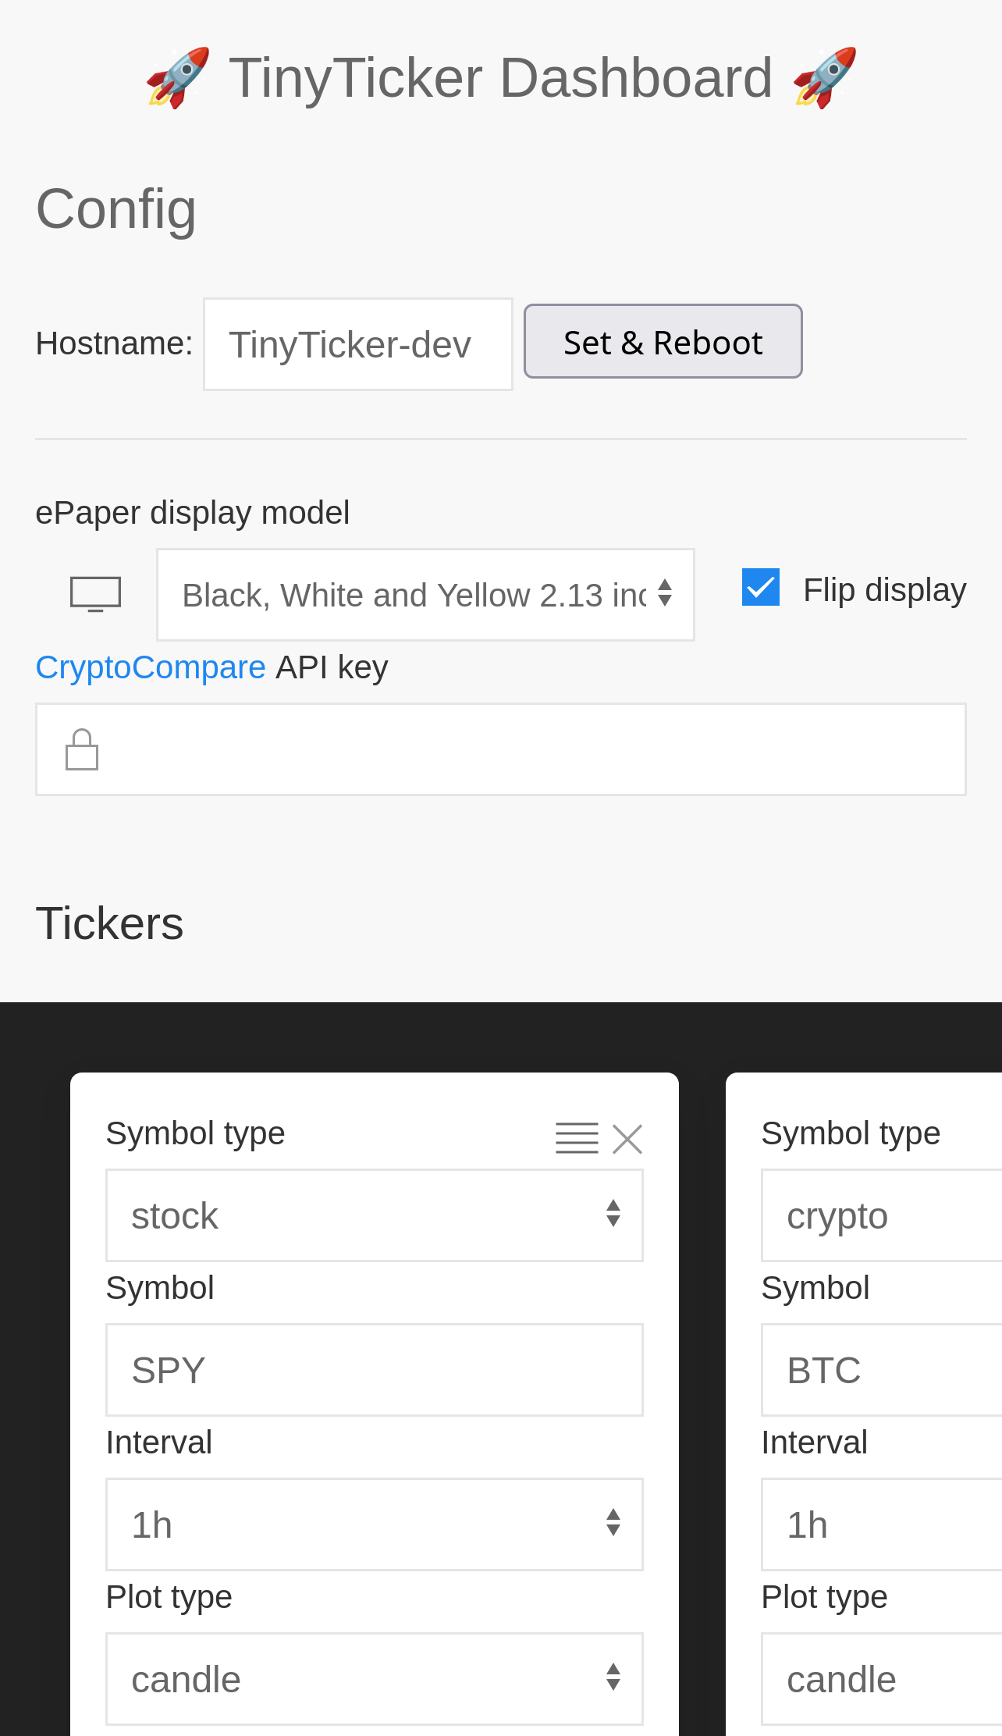Edit the SPY symbol input field
1002x1736 pixels.
375,1370
